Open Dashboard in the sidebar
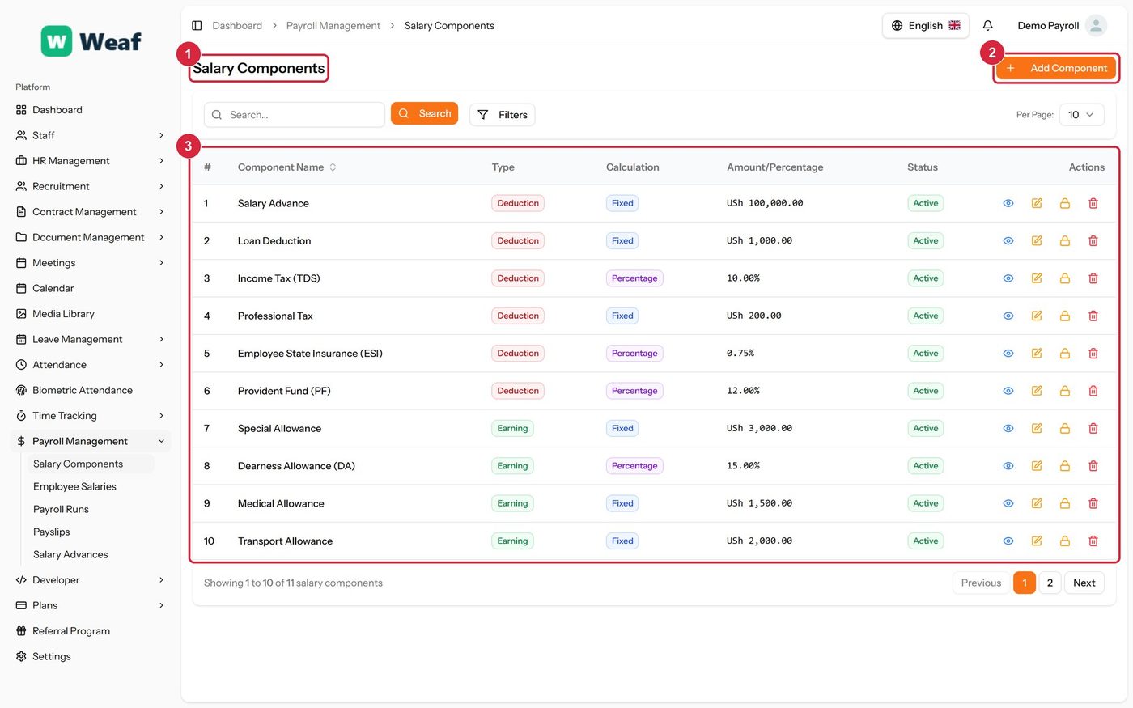The width and height of the screenshot is (1133, 708). [91, 110]
